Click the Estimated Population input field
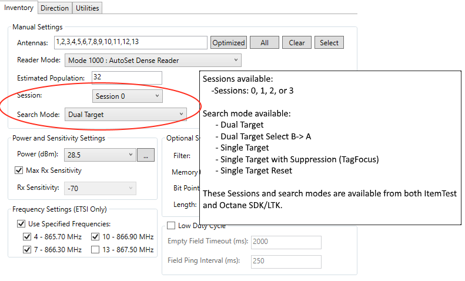The height and width of the screenshot is (281, 465). pos(127,78)
